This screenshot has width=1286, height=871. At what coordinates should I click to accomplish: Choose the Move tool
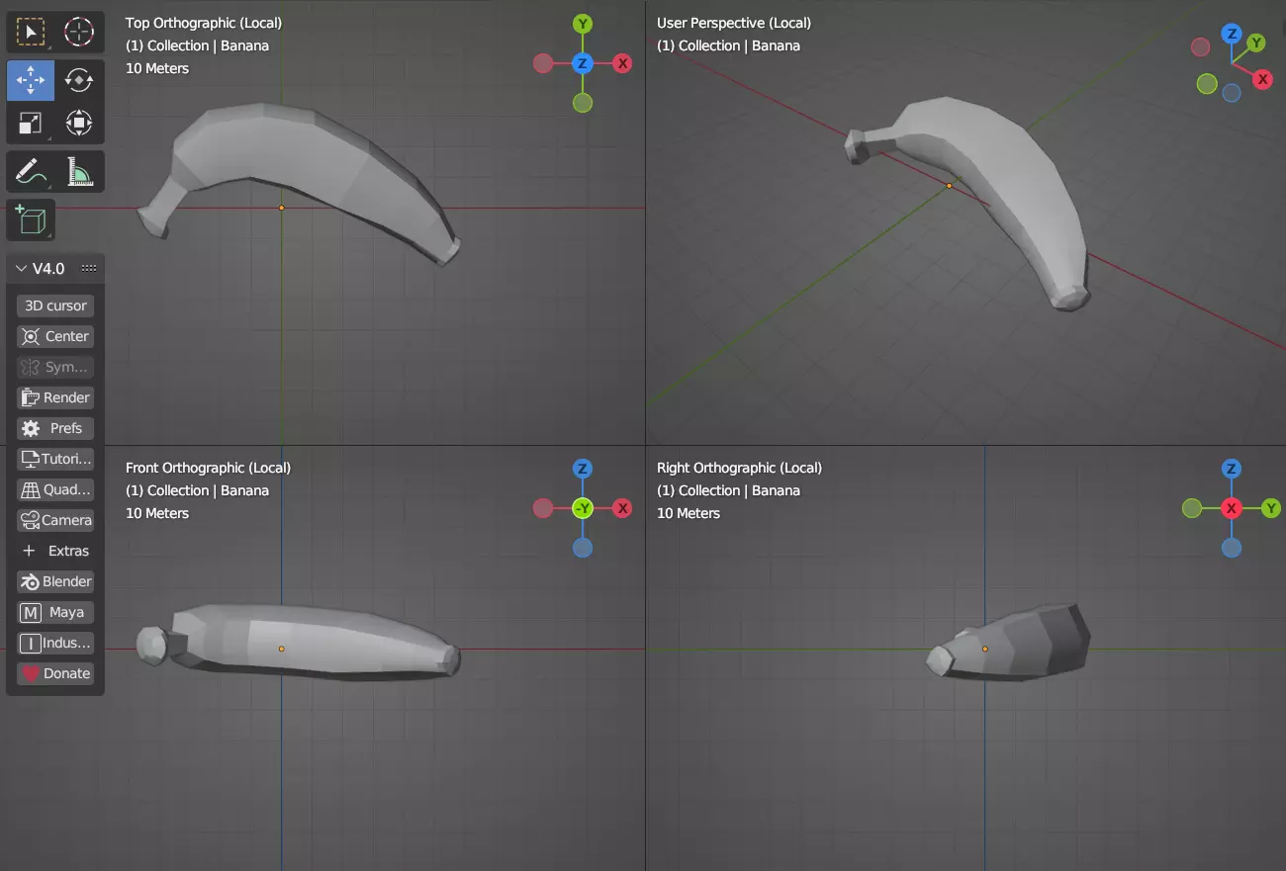coord(31,80)
